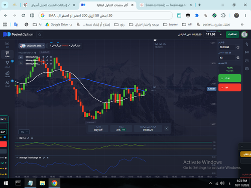Click the green Buy button

point(230,78)
